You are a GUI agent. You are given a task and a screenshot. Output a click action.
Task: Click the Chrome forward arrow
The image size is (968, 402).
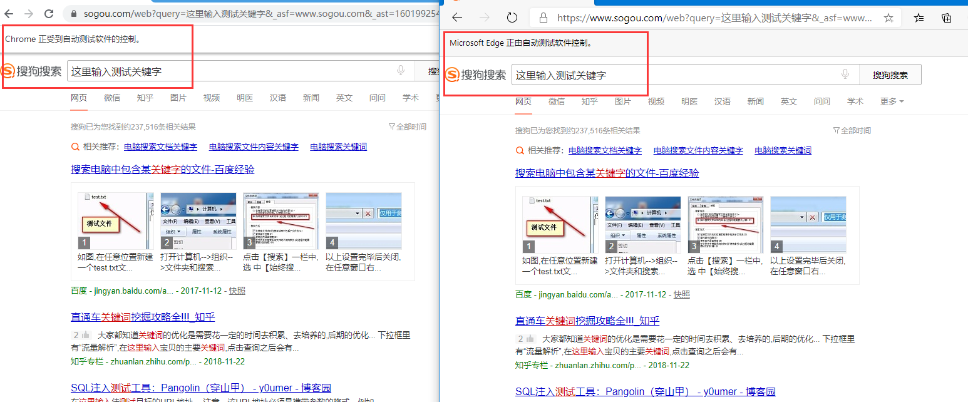tap(29, 13)
